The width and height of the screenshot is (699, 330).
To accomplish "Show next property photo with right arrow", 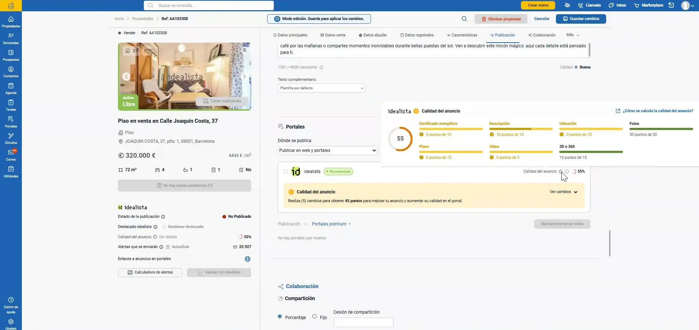I will pyautogui.click(x=244, y=76).
